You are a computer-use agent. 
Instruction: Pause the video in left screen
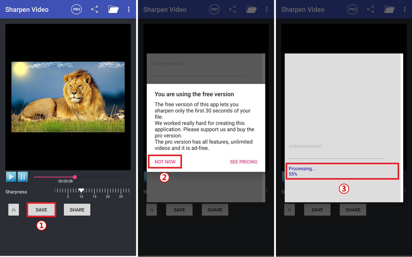23,177
